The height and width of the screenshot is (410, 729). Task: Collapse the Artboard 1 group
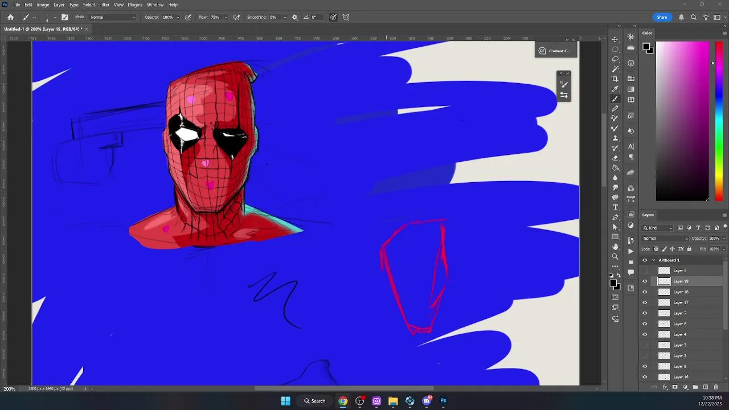point(653,260)
